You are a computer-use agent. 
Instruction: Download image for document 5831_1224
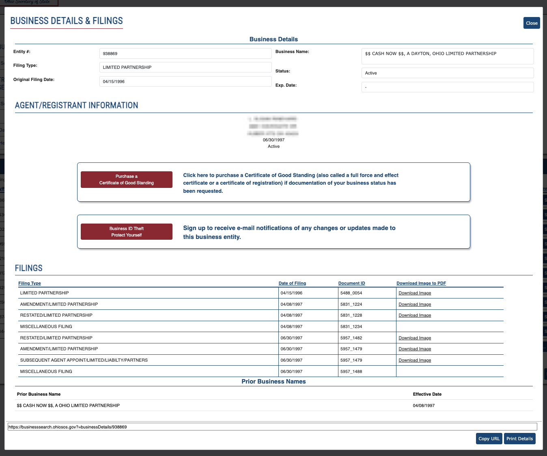[415, 304]
